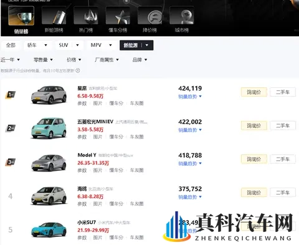Open the 小米SU7 car thumbnail
This screenshot has width=299, height=245.
click(49, 230)
